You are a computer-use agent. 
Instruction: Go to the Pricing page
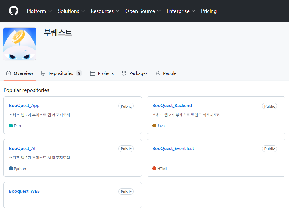(209, 11)
